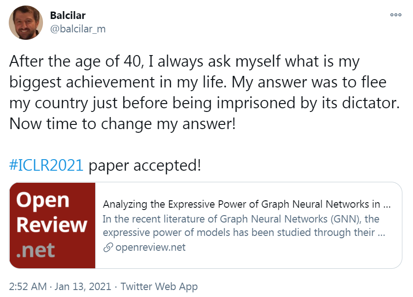This screenshot has height=297, width=413.
Task: Click the "Now time to change my answer!" line
Action: tap(122, 124)
